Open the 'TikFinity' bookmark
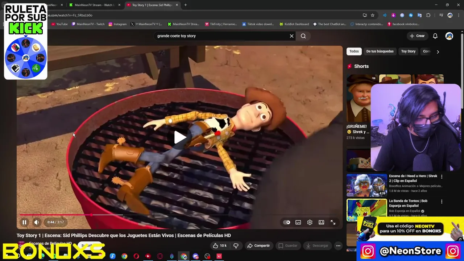 click(221, 24)
